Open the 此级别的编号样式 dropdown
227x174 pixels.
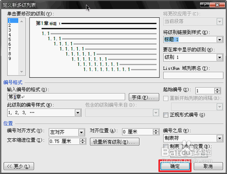(78, 113)
